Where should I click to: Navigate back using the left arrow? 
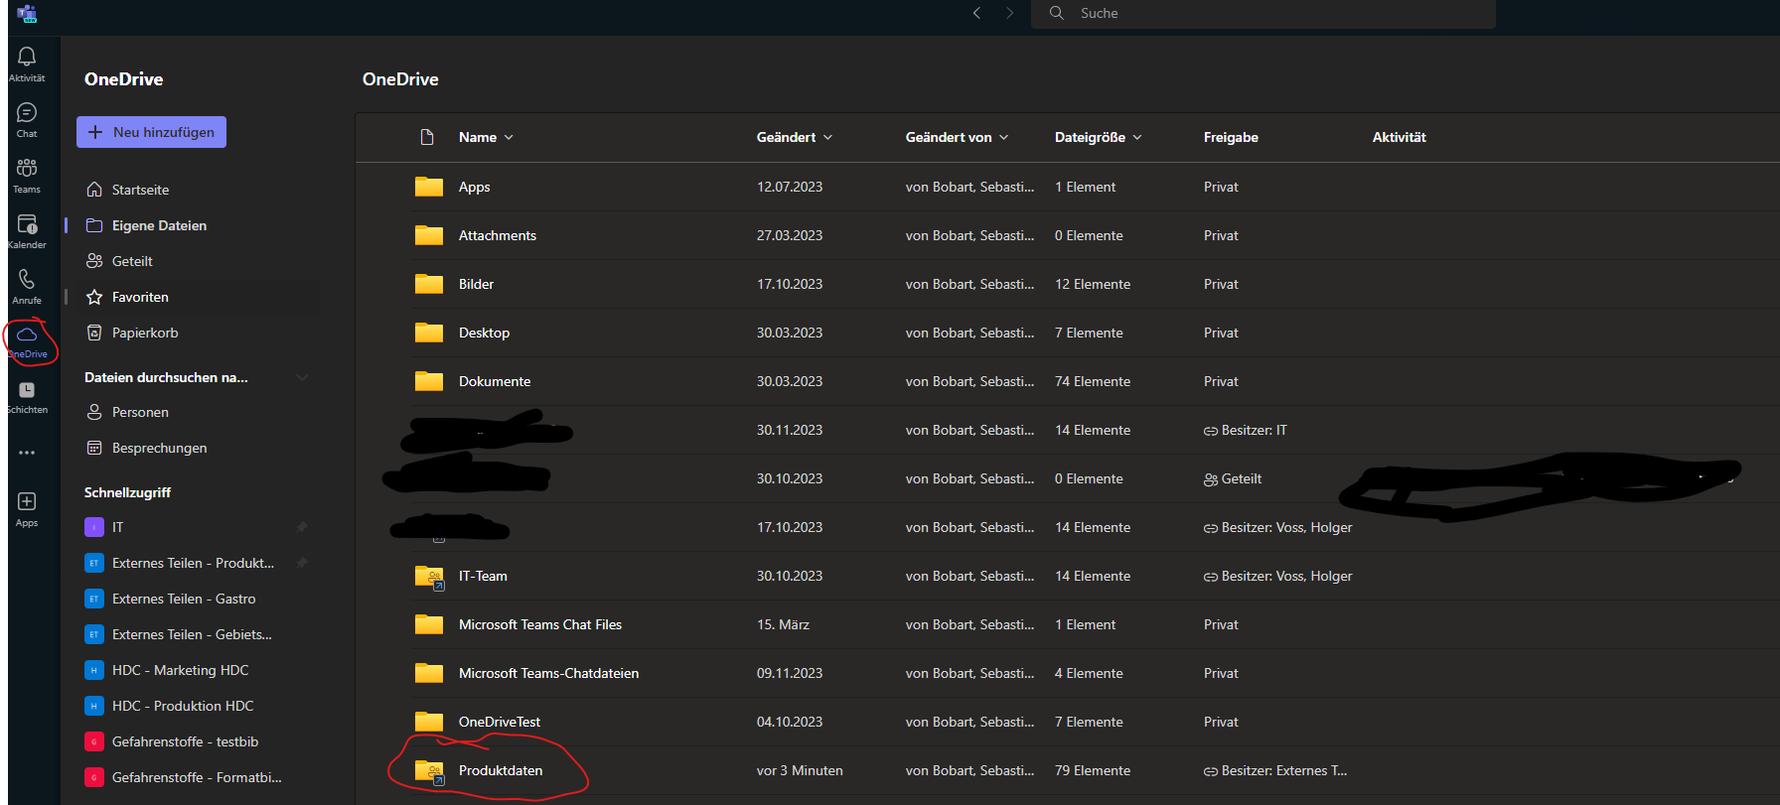[x=976, y=13]
